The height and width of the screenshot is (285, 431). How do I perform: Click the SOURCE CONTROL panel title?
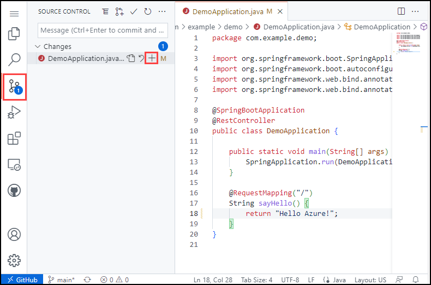point(64,11)
